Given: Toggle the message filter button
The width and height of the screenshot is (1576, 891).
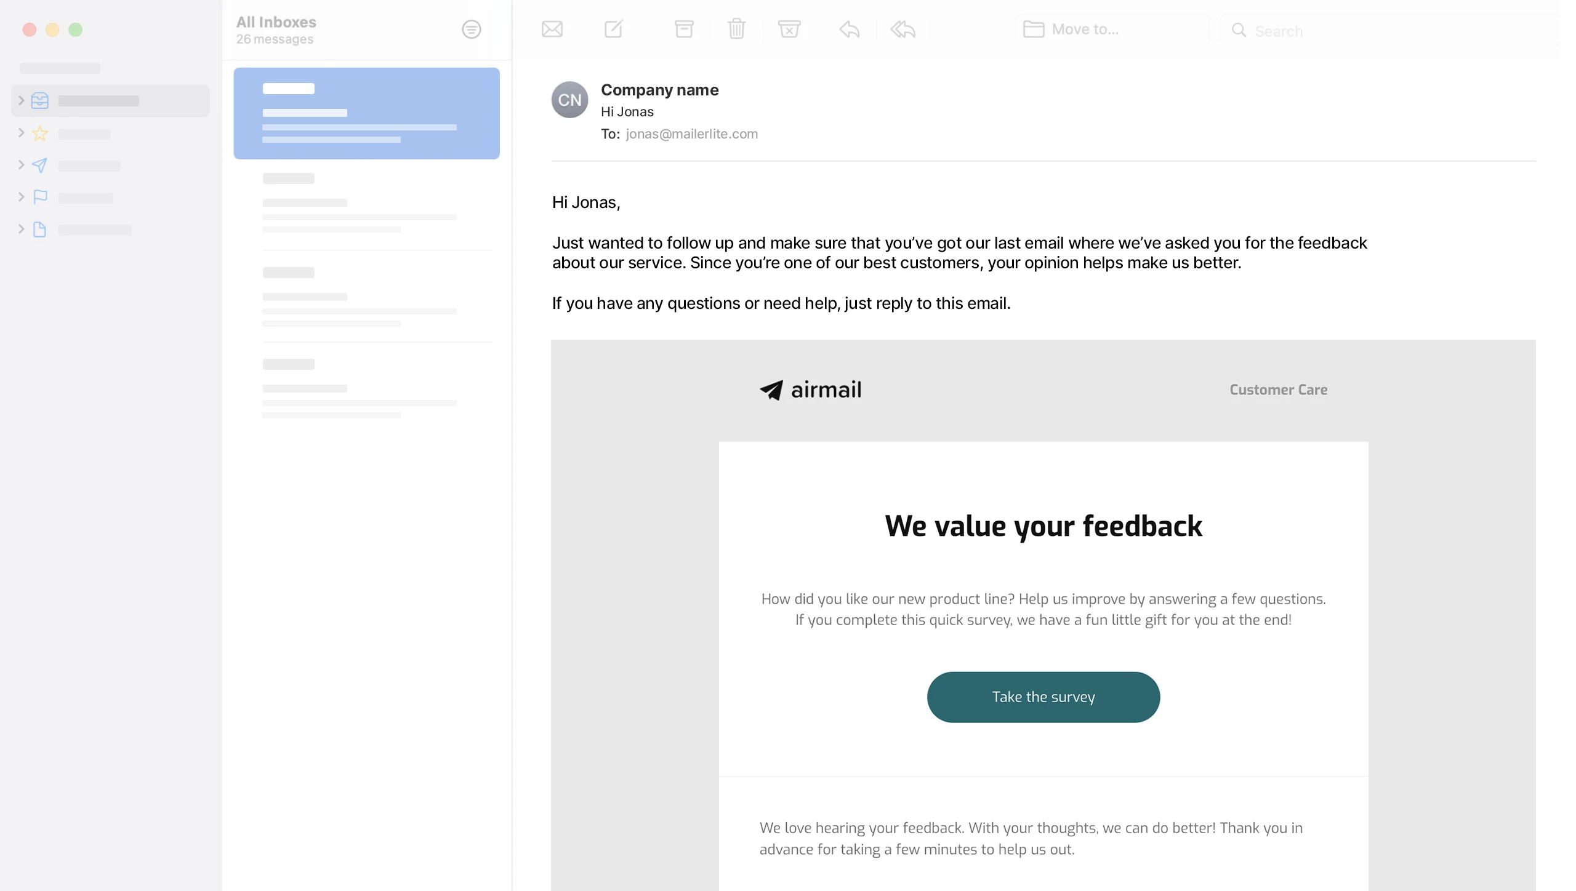Looking at the screenshot, I should click(471, 30).
